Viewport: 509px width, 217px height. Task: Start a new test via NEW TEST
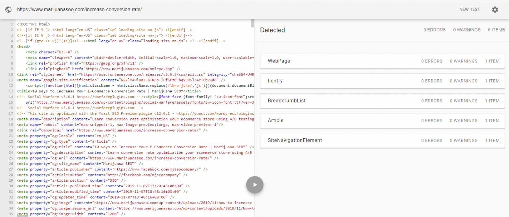tap(469, 9)
